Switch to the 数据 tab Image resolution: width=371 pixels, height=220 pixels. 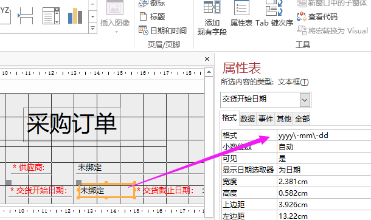tap(248, 119)
